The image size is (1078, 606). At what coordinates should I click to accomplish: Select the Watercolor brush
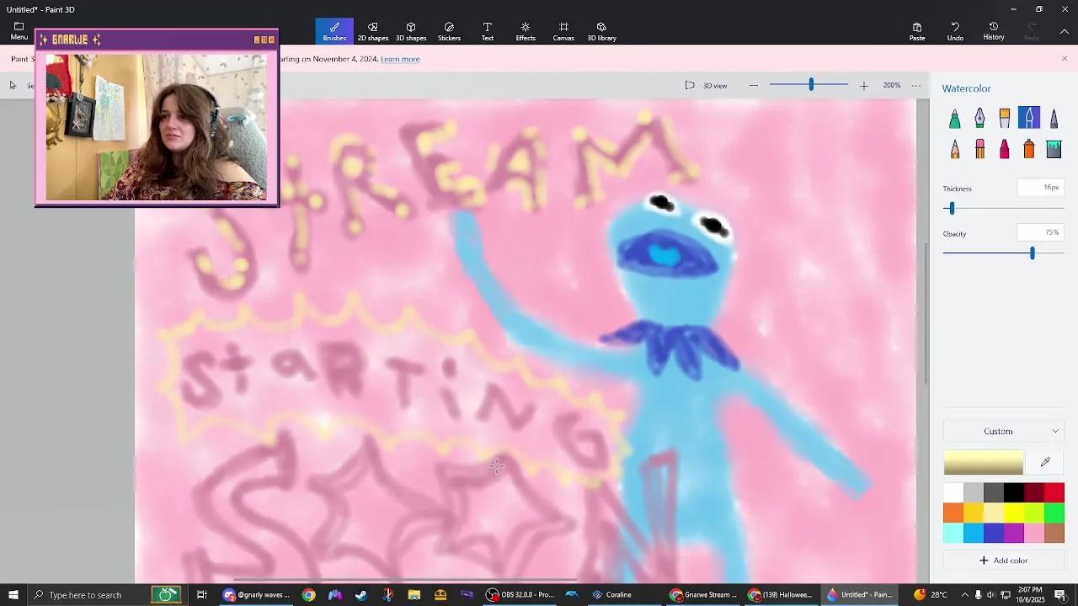click(x=1029, y=118)
